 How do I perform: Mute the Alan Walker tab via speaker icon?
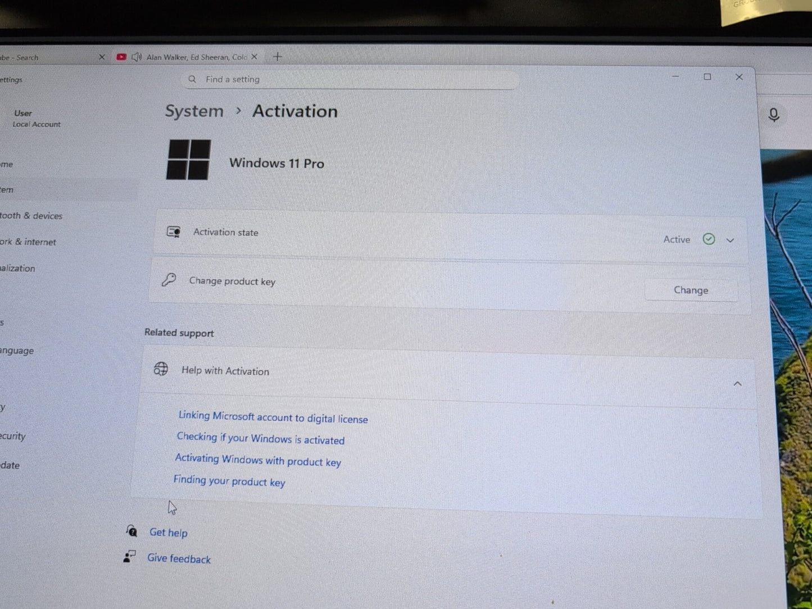tap(137, 57)
